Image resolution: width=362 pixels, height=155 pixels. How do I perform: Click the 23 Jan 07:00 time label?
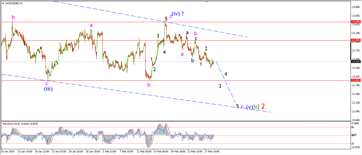tap(60, 152)
